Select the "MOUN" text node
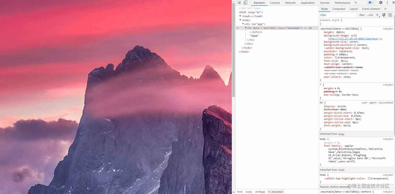This screenshot has height=194, width=395. pyautogui.click(x=254, y=36)
